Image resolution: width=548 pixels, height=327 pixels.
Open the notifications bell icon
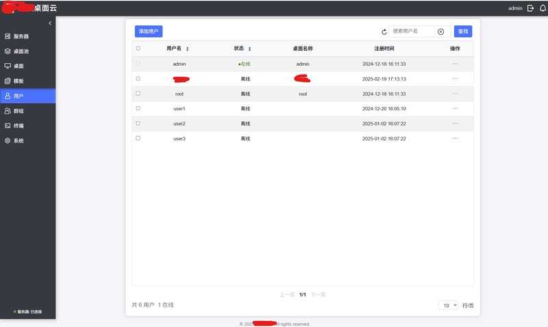(x=543, y=8)
